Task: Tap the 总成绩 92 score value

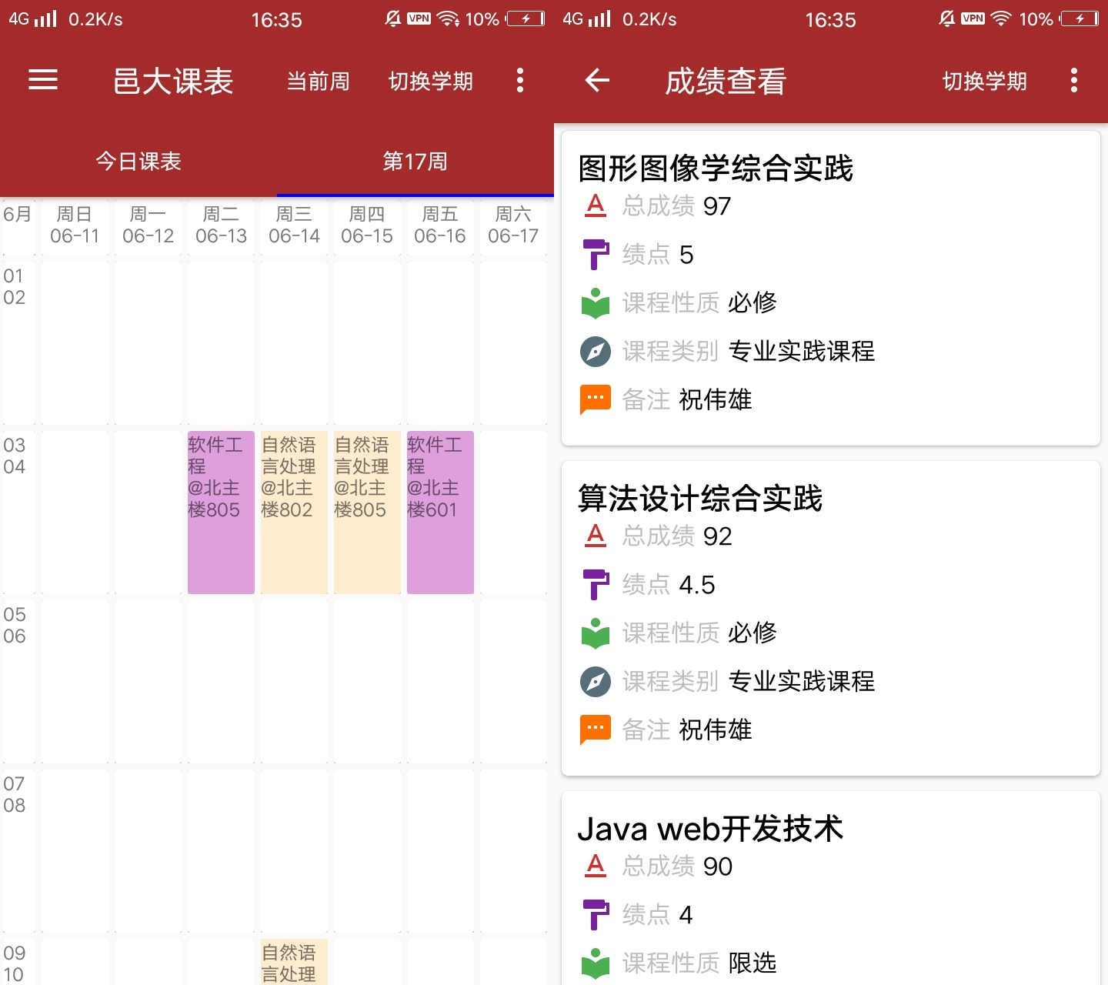Action: pos(717,536)
